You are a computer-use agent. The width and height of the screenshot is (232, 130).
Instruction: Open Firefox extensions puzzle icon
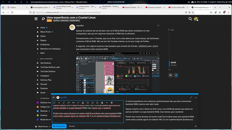[x=220, y=12]
